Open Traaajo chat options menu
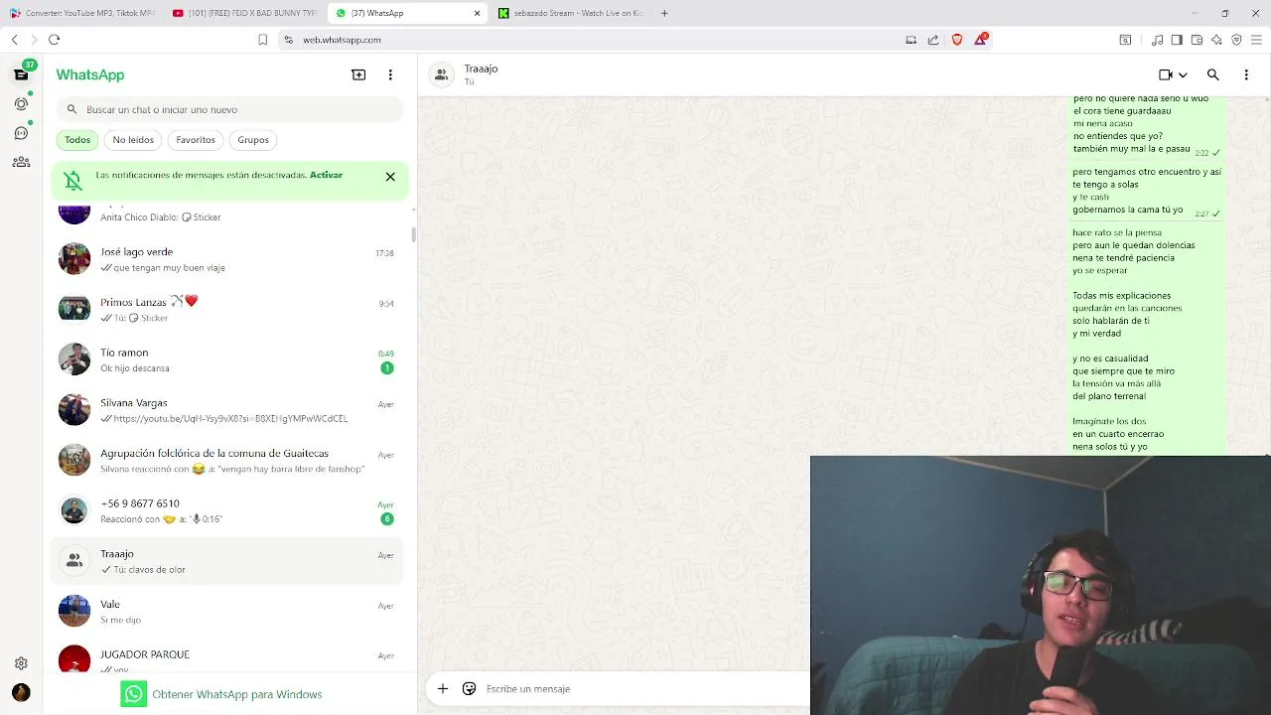1271x715 pixels. [x=1246, y=74]
